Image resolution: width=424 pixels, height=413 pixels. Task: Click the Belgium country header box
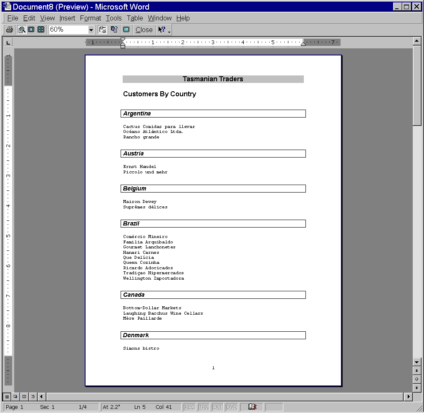coord(213,188)
